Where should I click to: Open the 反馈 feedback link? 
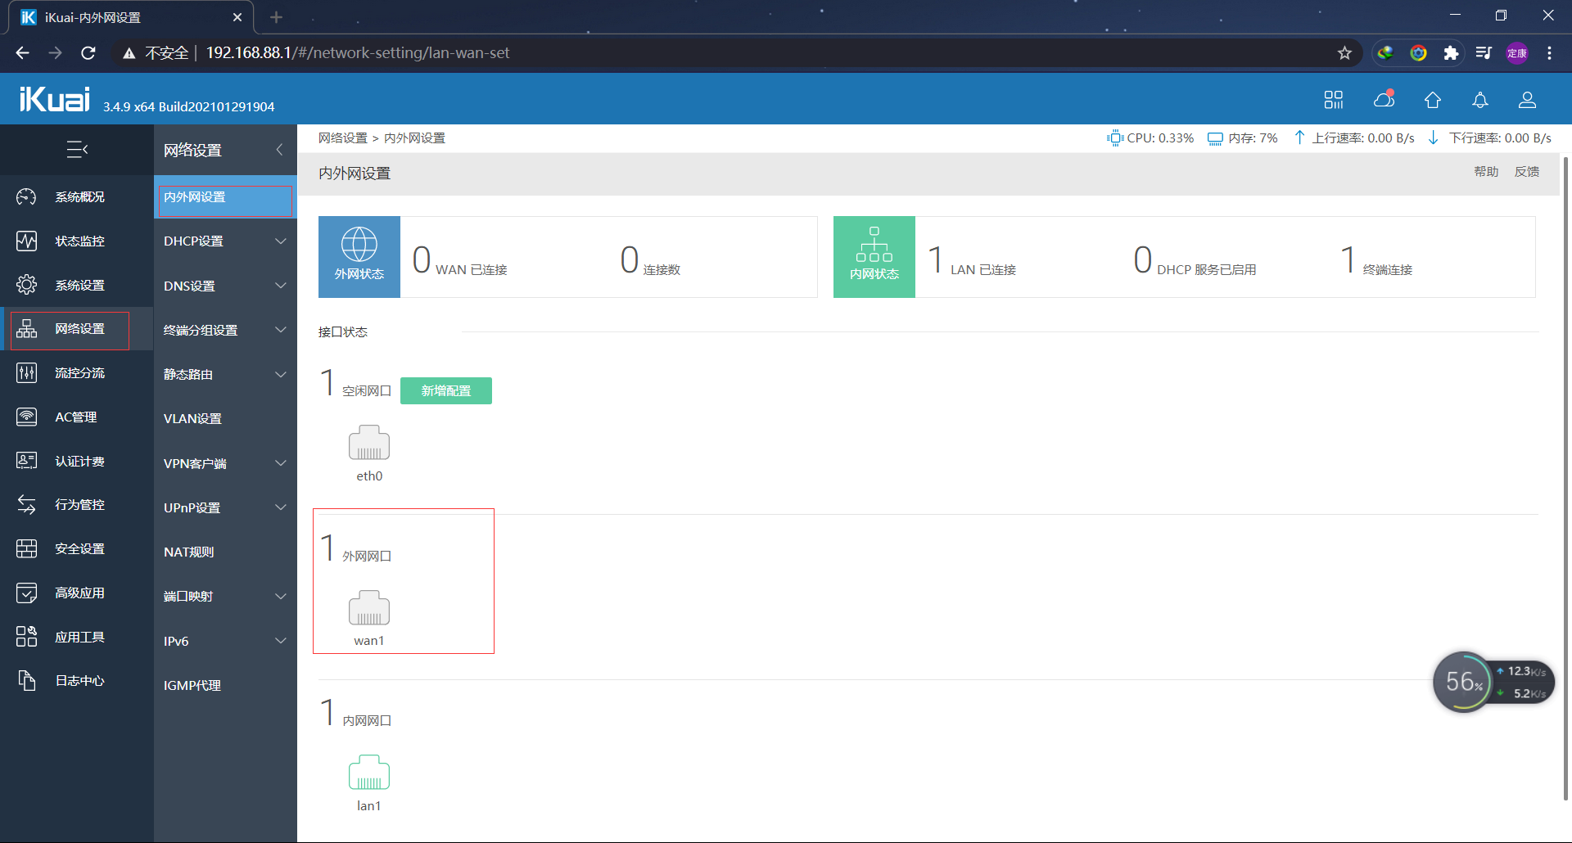1527,171
